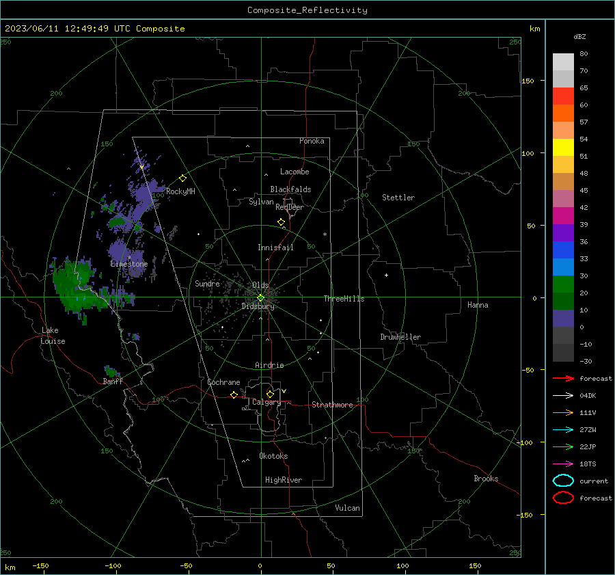This screenshot has height=575, width=615.
Task: Click the yellow diamond marker below RedDeer
Action: pyautogui.click(x=281, y=222)
